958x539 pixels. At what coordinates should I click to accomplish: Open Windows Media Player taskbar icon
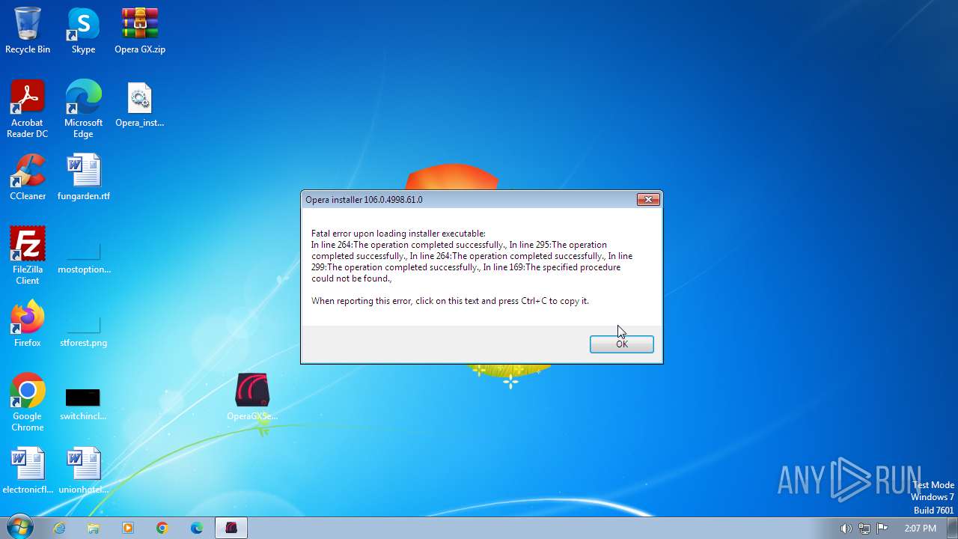coord(128,528)
